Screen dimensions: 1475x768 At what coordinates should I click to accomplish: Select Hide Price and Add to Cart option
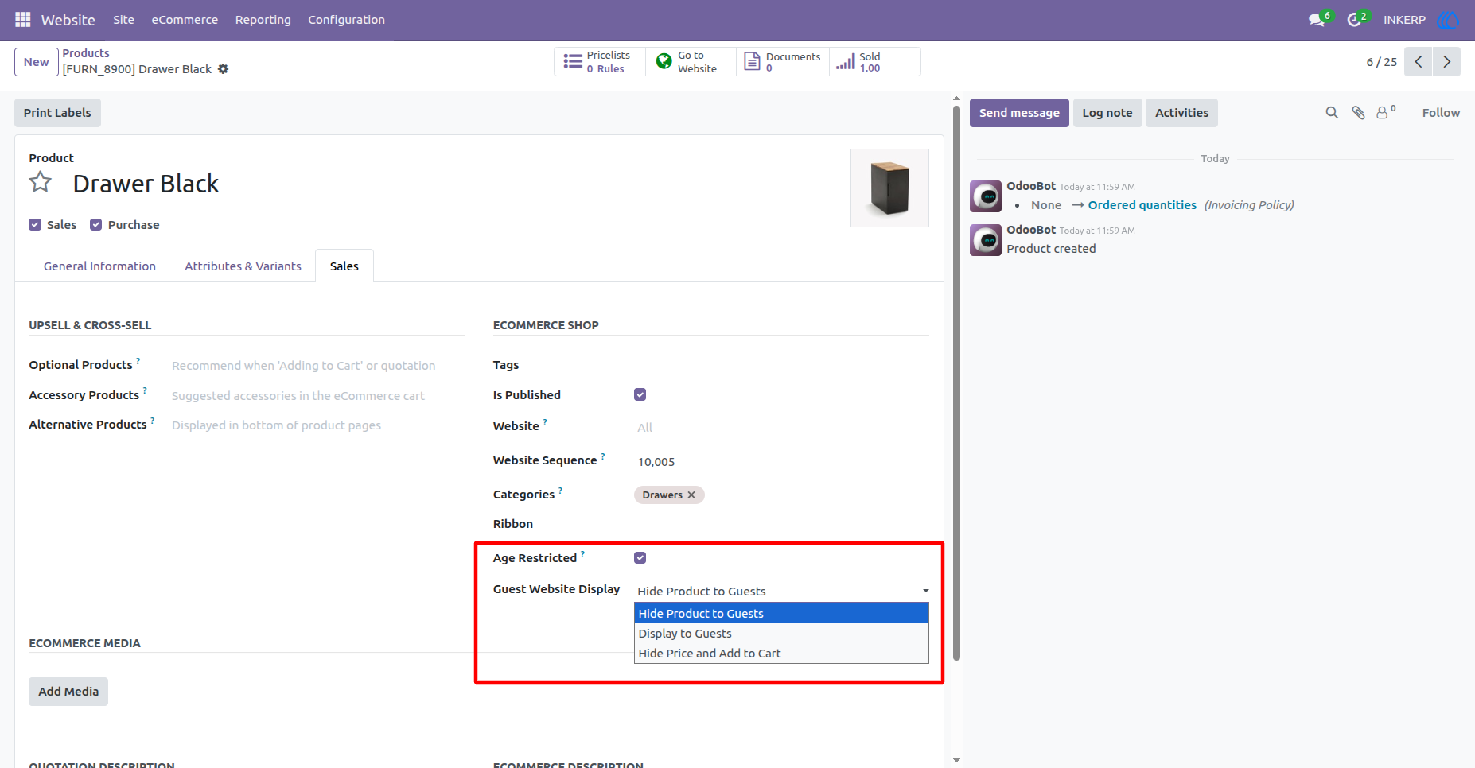[x=781, y=654]
